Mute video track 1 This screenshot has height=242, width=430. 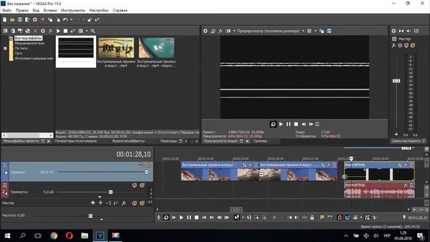pyautogui.click(x=140, y=165)
